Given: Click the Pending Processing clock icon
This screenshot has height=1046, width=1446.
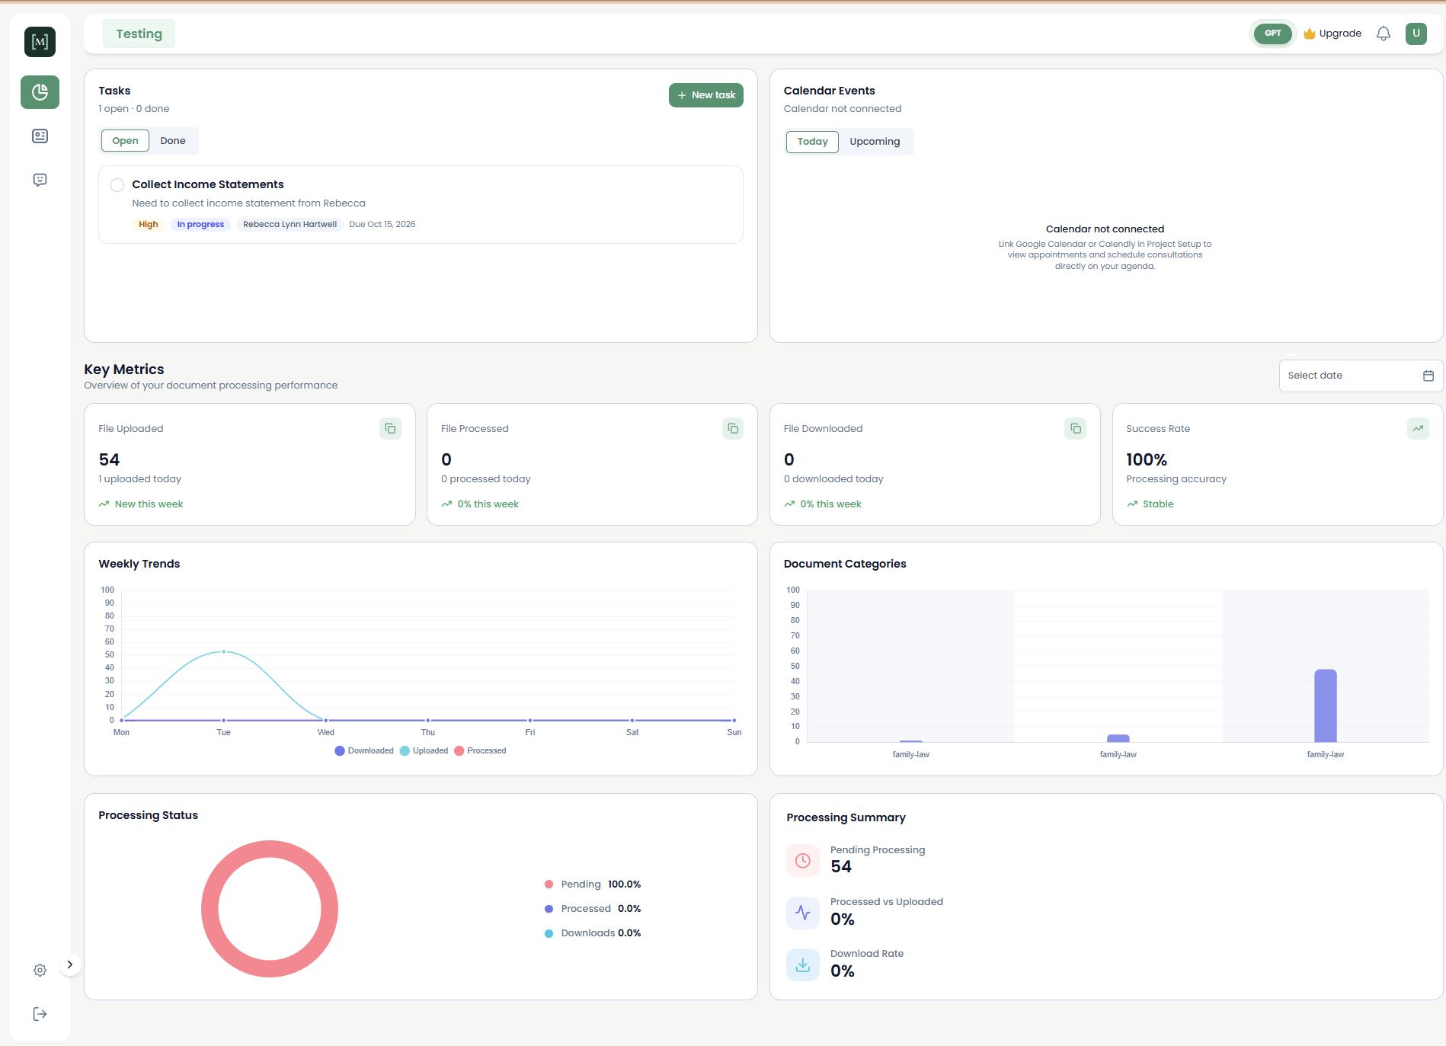Looking at the screenshot, I should 803,861.
